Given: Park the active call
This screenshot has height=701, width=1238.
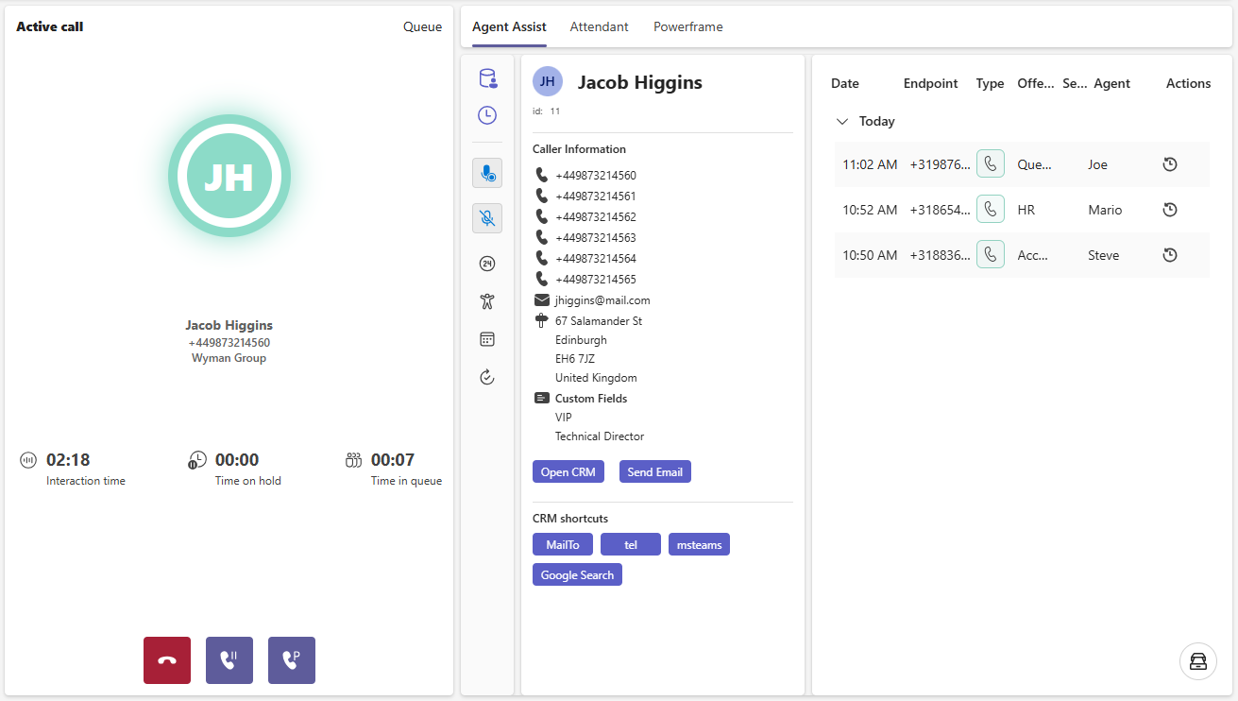Looking at the screenshot, I should 292,659.
